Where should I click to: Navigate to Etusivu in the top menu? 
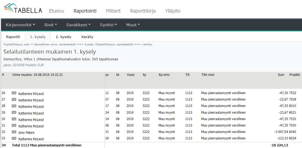click(x=57, y=11)
